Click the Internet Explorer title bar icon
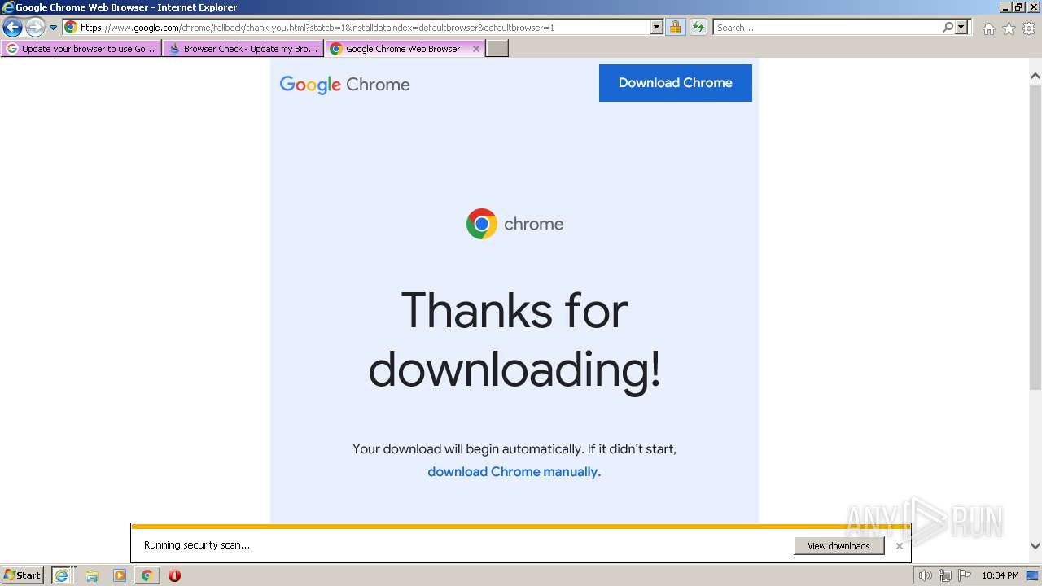 [8, 7]
